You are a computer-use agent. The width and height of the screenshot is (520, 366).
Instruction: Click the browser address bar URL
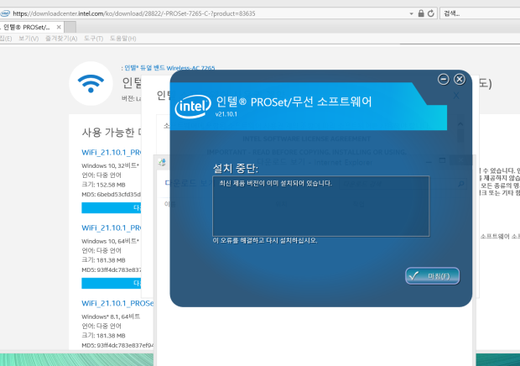134,13
